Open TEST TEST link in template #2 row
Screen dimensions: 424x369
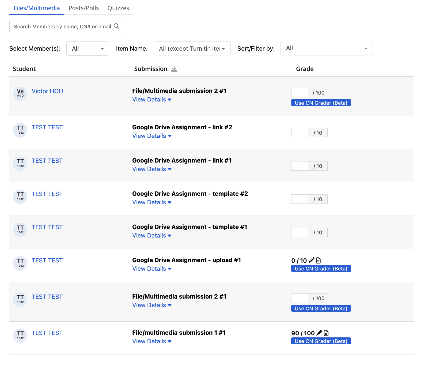point(47,194)
